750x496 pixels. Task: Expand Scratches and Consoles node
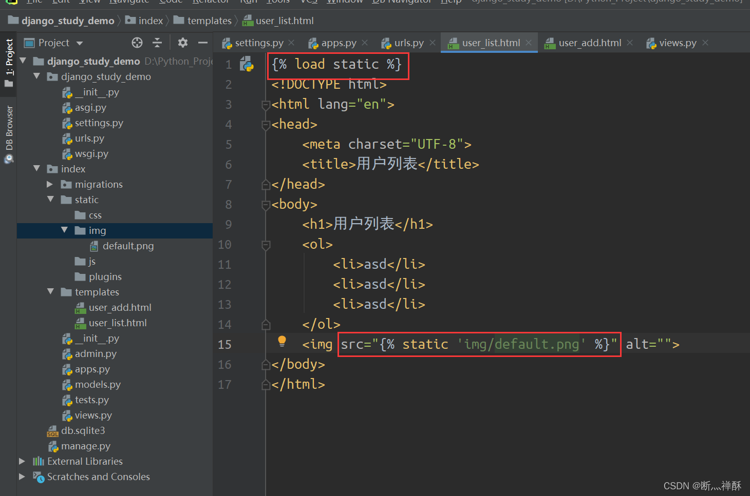click(22, 477)
